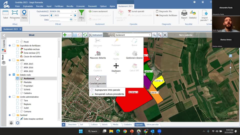240x135 pixels.
Task: Open the Fertilizare menu
Action: (59, 6)
